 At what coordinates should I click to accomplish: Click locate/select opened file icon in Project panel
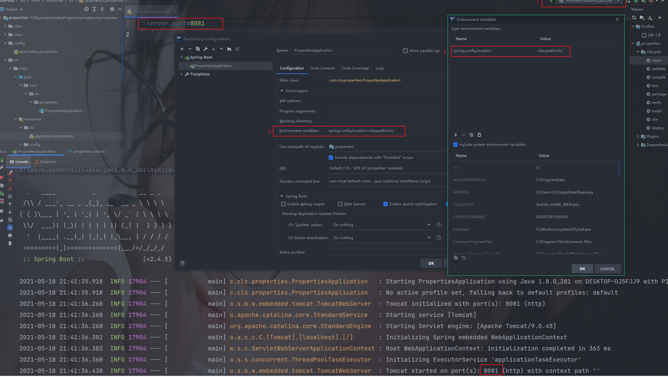point(86,9)
